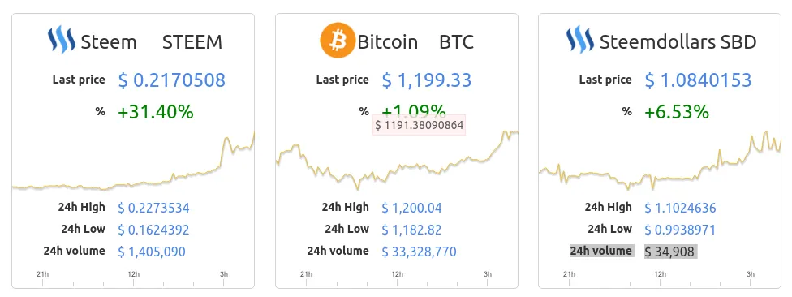Click the +31.40% change value
This screenshot has height=297, width=792.
156,112
